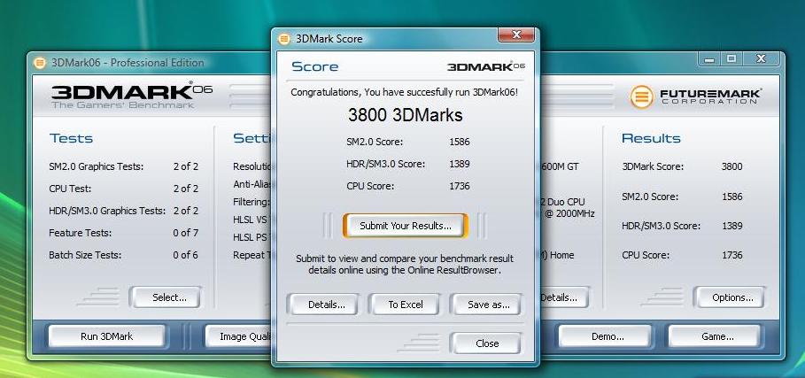The image size is (805, 378).
Task: Click 'CPU Test:' label under Tests
Action: click(x=70, y=189)
